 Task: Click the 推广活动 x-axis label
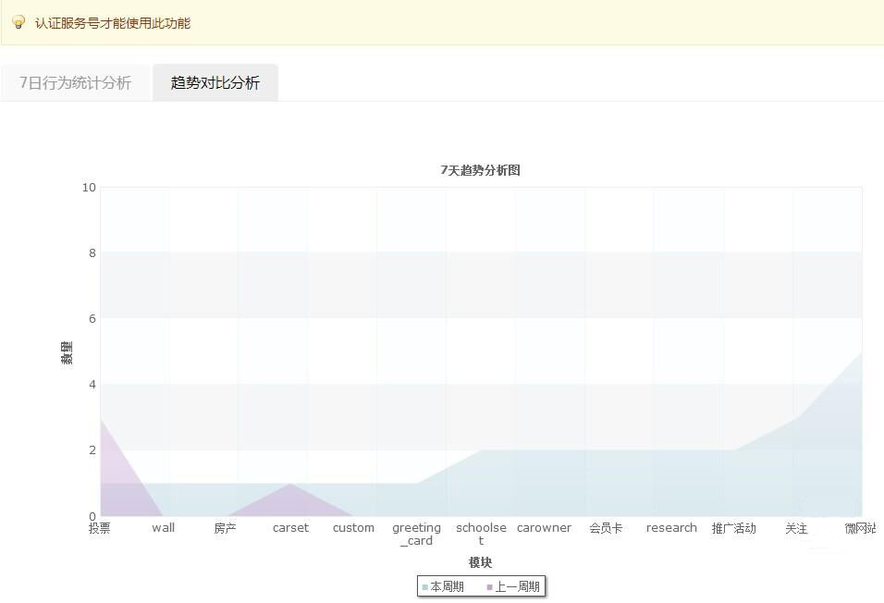(x=733, y=528)
